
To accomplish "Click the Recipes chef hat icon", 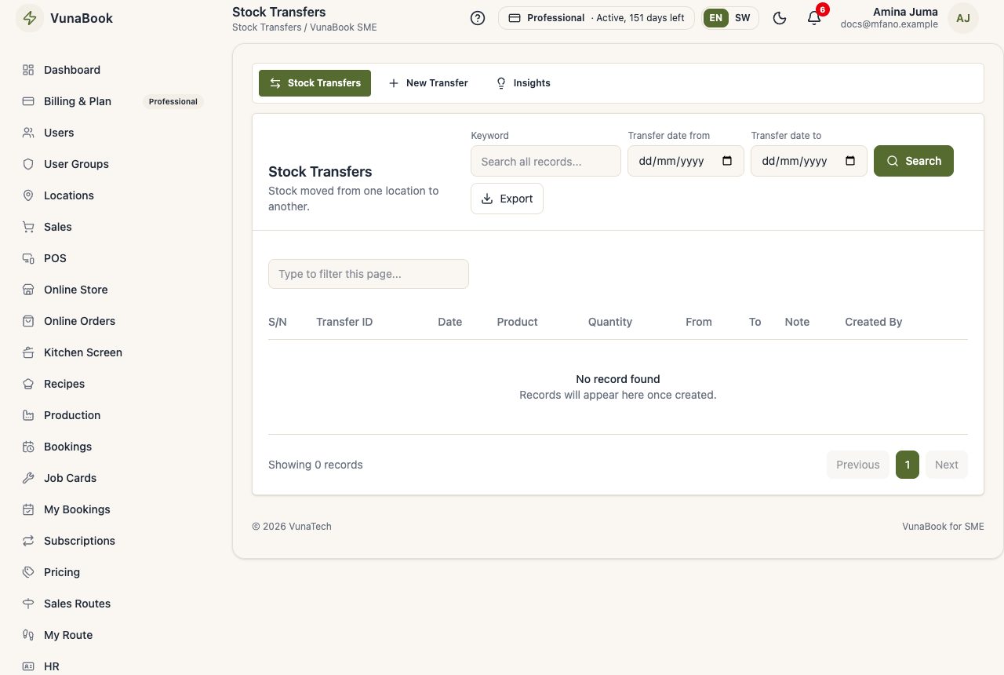I will [28, 384].
